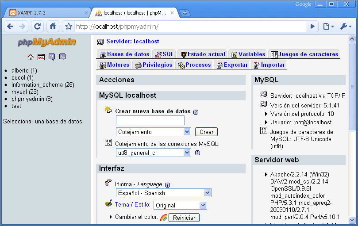The height and width of the screenshot is (226, 358).
Task: Open Variables tab
Action: click(x=248, y=54)
